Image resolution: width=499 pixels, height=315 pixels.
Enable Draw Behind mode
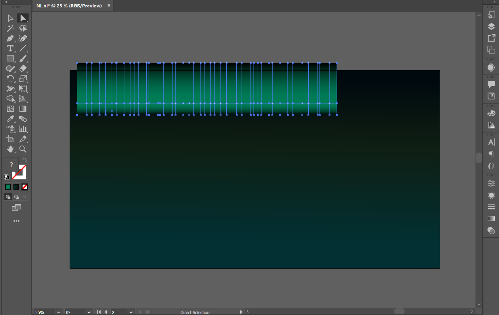[16, 197]
